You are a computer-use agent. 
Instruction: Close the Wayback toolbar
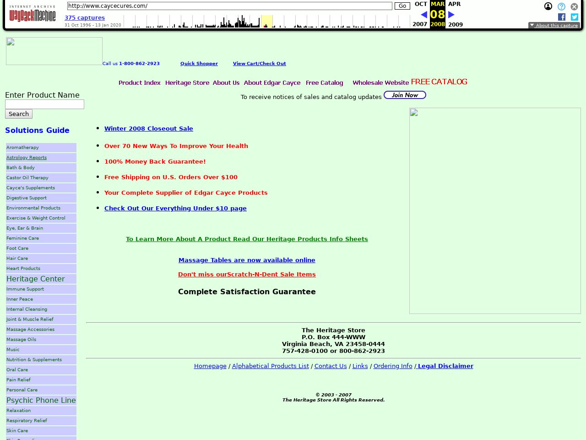[x=574, y=6]
